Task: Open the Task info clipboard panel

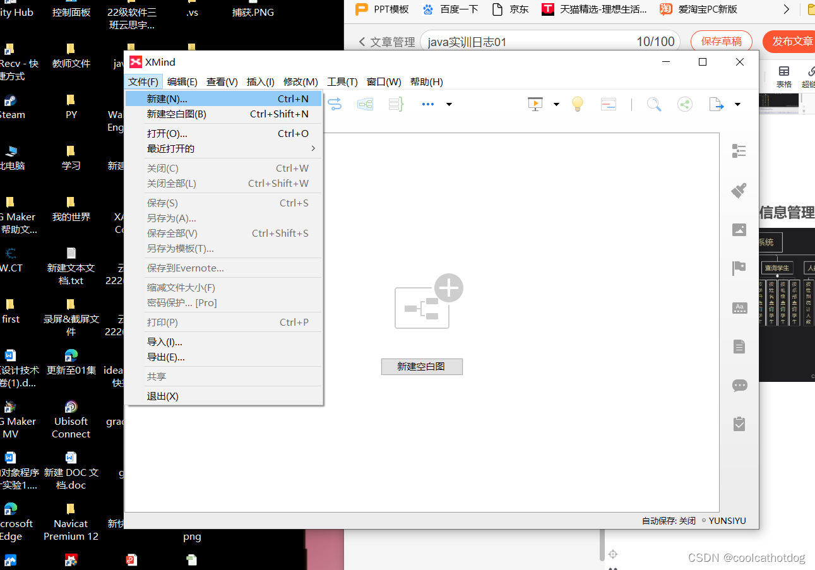Action: point(739,424)
